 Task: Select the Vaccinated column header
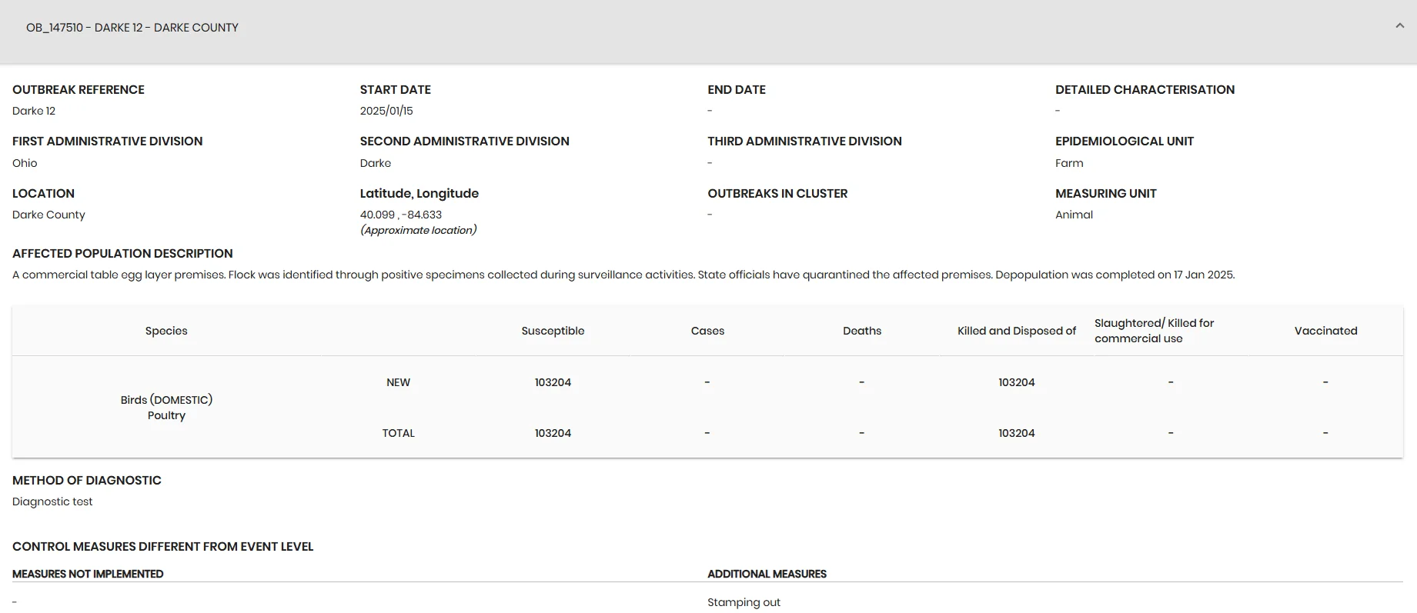[x=1325, y=331]
